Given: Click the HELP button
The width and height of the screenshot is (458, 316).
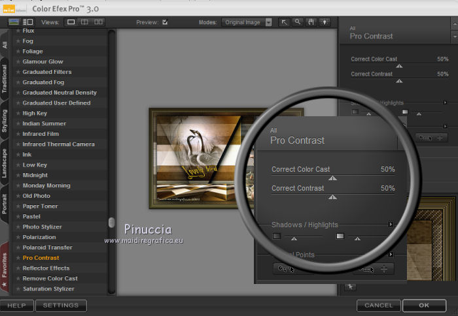Looking at the screenshot, I should (x=16, y=306).
